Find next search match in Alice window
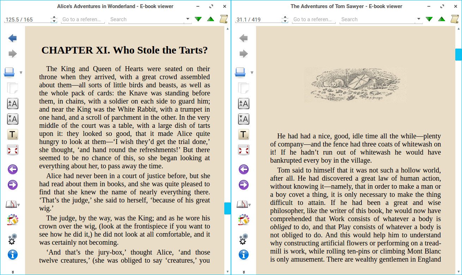This screenshot has width=462, height=275. [x=198, y=19]
